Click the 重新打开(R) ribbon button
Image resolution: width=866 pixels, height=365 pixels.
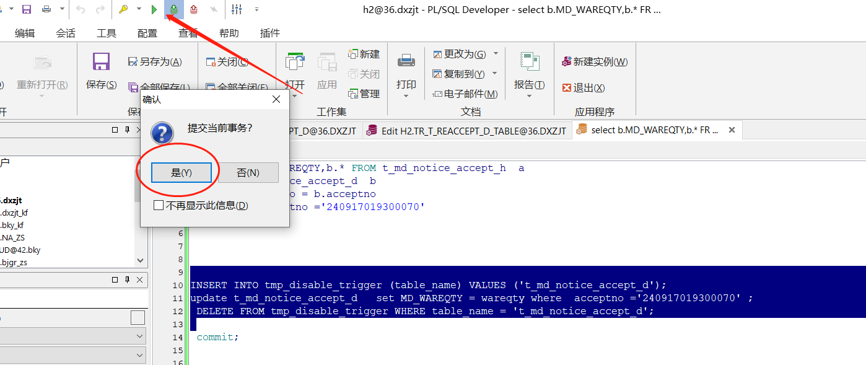coord(42,84)
